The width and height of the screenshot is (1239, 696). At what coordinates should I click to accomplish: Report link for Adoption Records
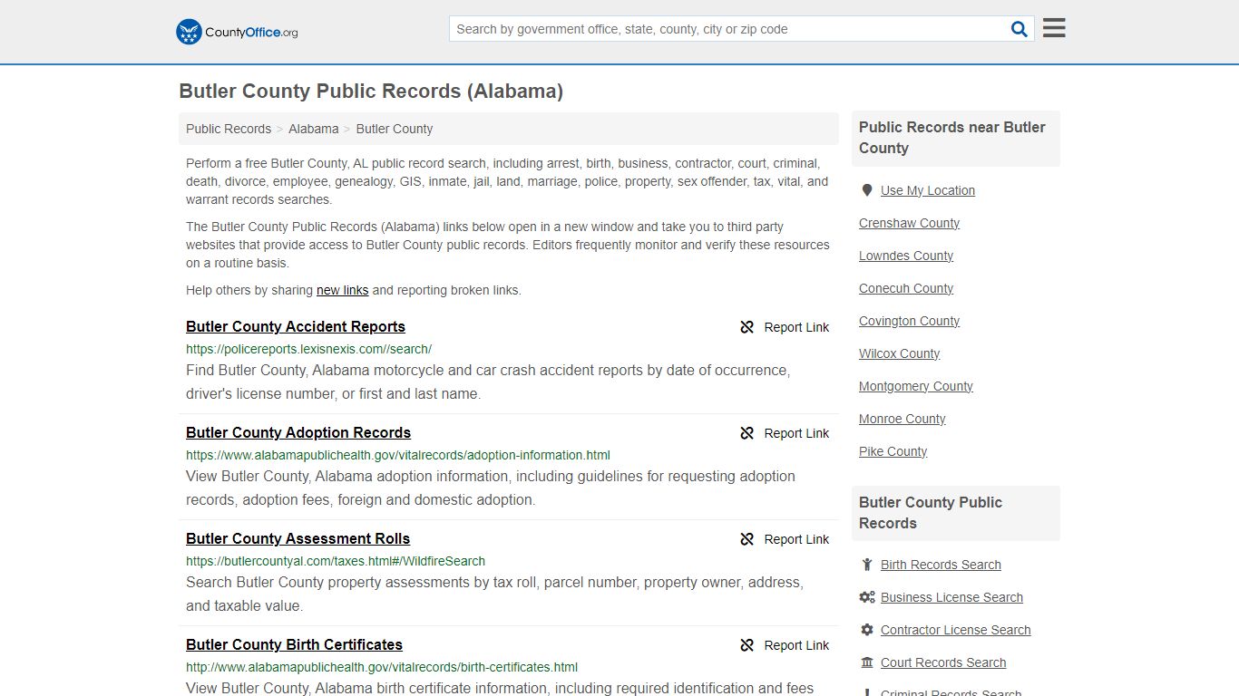pyautogui.click(x=796, y=433)
